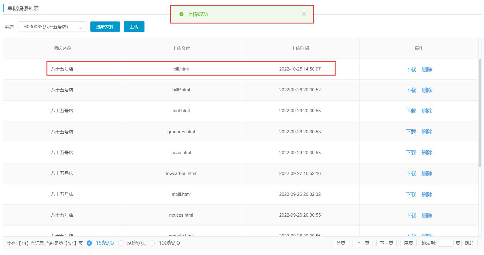Download mbill.html
This screenshot has height=255, width=484.
(411, 195)
